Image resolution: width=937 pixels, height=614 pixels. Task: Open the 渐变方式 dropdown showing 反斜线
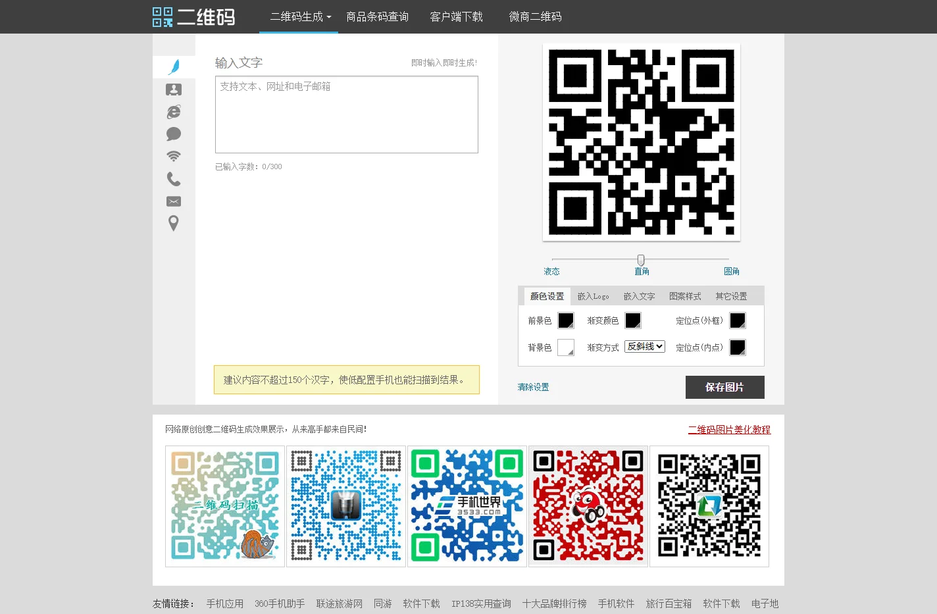[645, 346]
